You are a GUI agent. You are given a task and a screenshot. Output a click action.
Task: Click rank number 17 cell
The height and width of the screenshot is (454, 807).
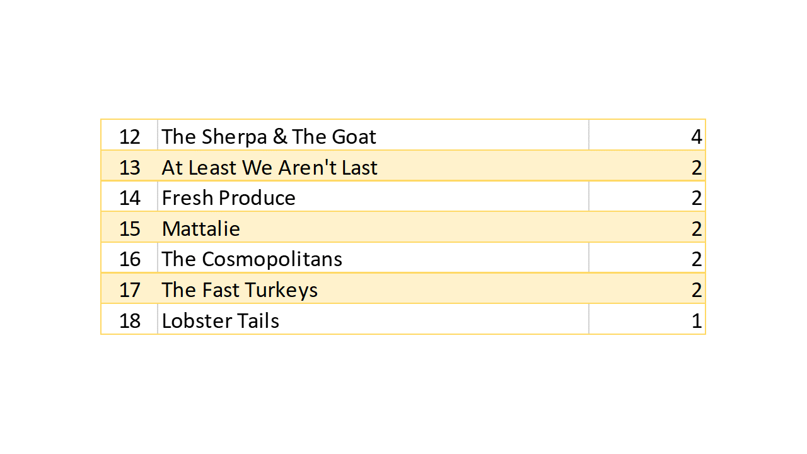(x=130, y=290)
